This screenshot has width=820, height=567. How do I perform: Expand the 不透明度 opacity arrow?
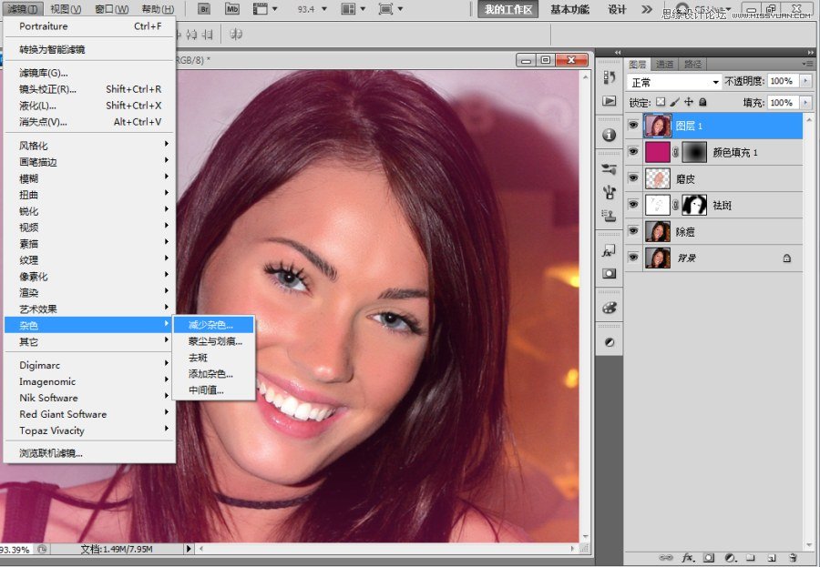tap(805, 81)
